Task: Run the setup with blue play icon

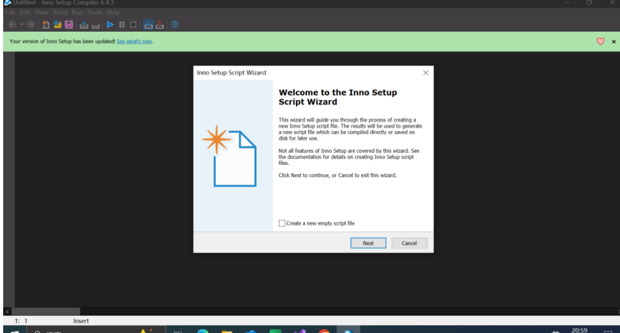Action: 111,24
